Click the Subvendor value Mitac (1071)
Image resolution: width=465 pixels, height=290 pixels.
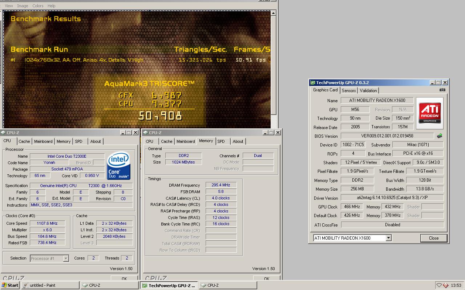tap(418, 145)
